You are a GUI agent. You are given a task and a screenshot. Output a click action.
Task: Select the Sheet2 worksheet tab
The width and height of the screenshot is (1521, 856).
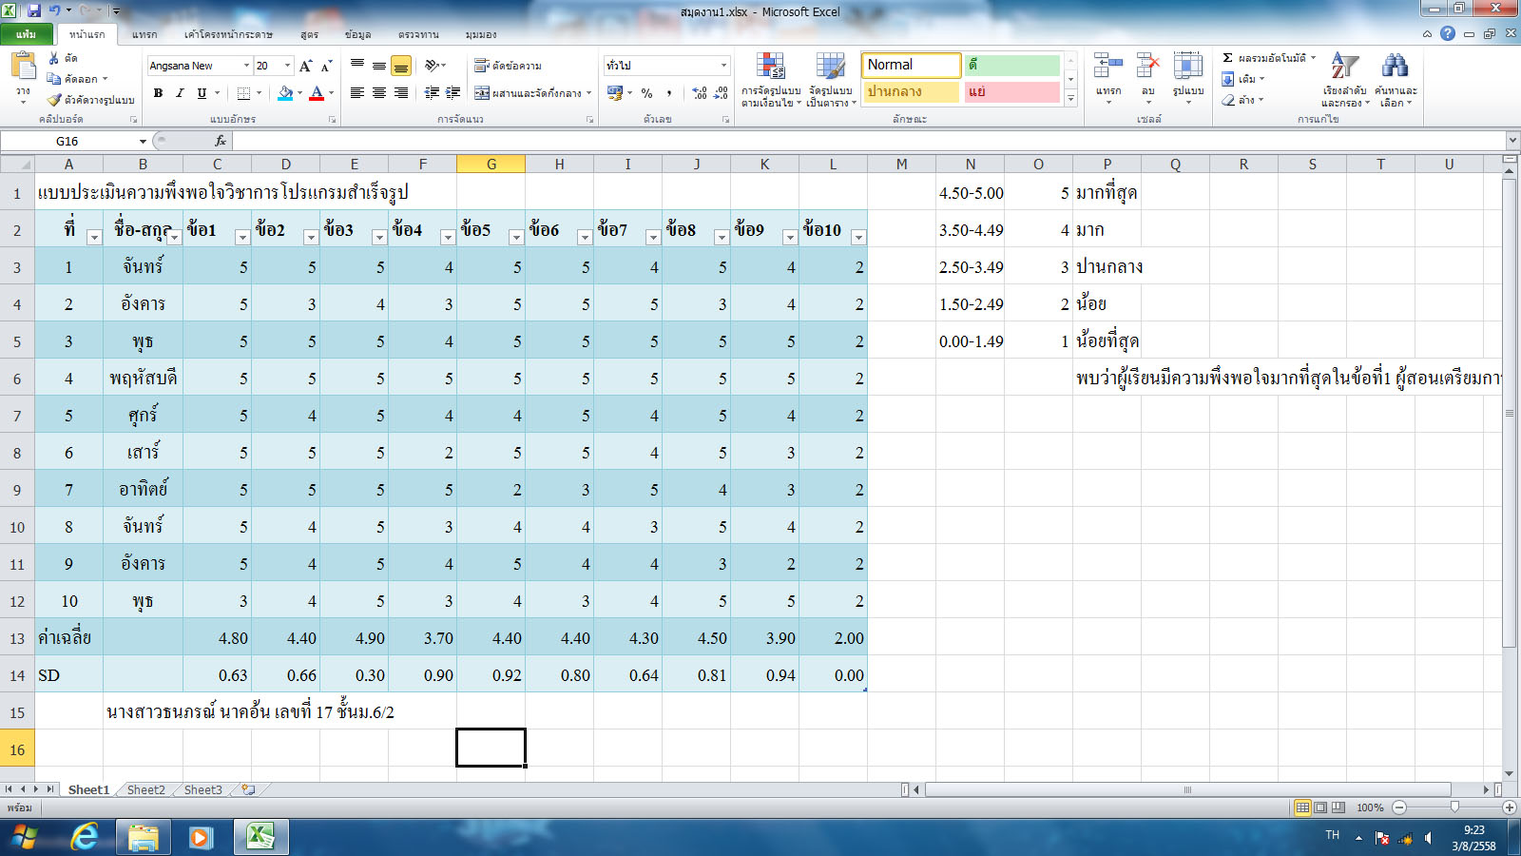click(144, 789)
